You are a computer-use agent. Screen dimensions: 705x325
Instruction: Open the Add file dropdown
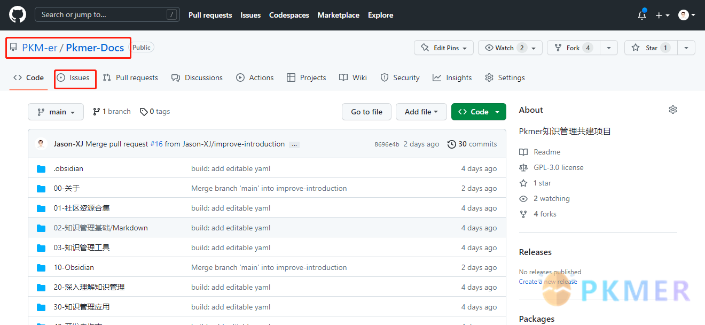pyautogui.click(x=421, y=112)
